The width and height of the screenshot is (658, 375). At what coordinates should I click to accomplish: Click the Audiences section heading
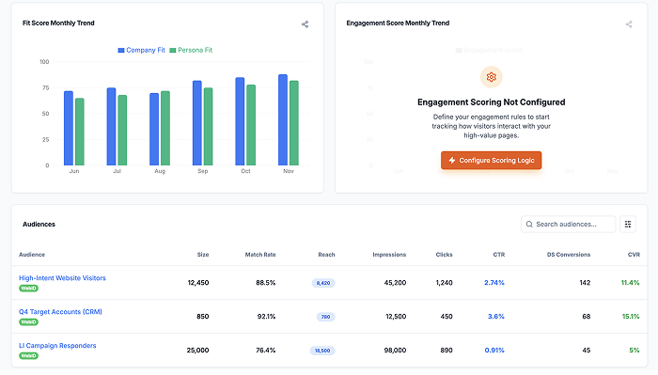[39, 224]
